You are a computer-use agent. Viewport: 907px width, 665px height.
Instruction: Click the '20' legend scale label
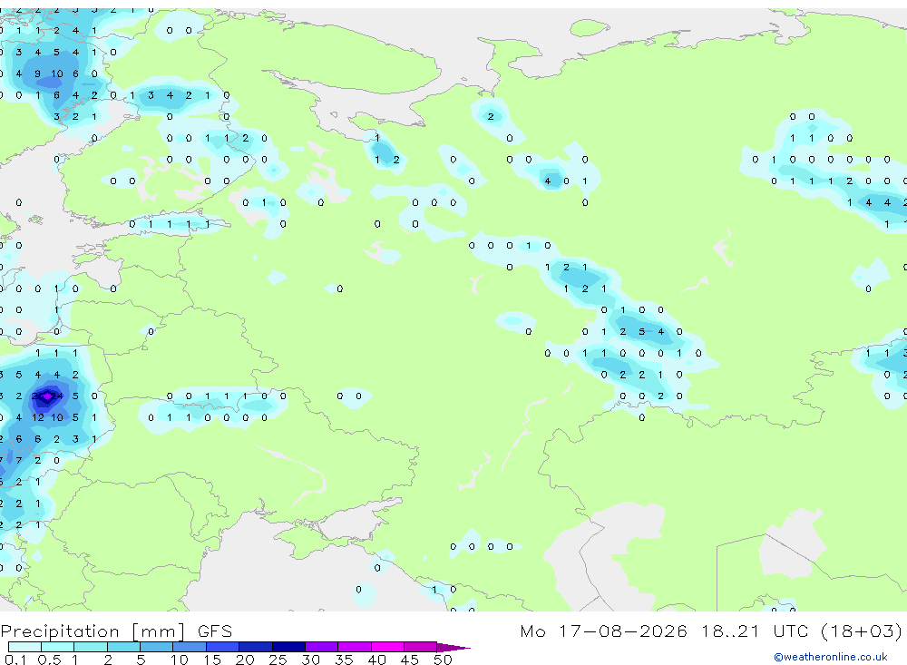click(x=245, y=660)
